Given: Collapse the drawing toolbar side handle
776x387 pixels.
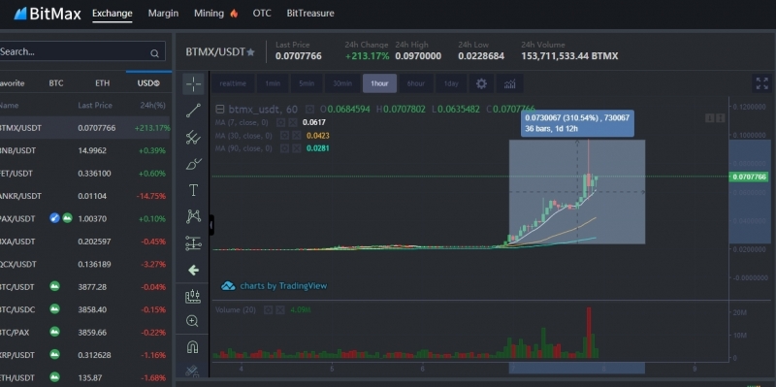Looking at the screenshot, I should 211,225.
